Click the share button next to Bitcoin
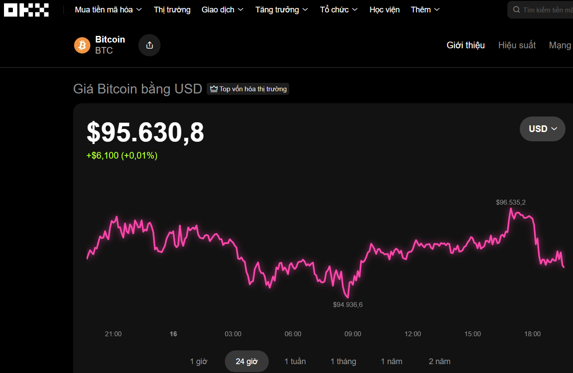Viewport: 573px width, 373px height. point(149,45)
